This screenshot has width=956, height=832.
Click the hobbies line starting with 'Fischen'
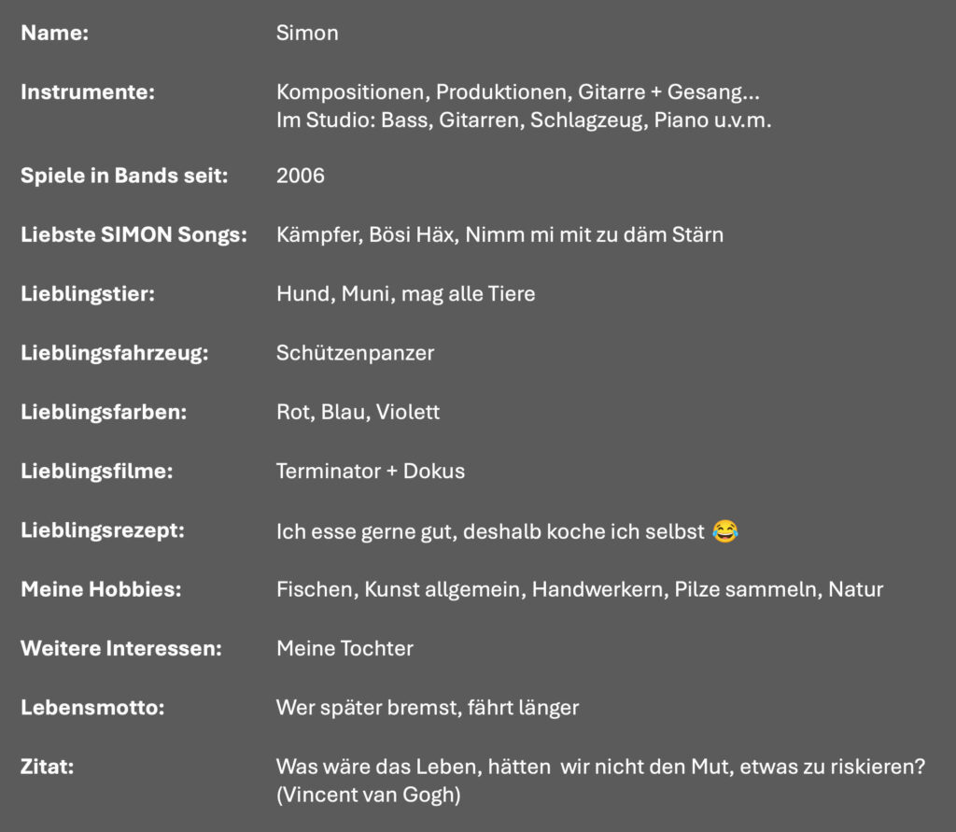(580, 590)
